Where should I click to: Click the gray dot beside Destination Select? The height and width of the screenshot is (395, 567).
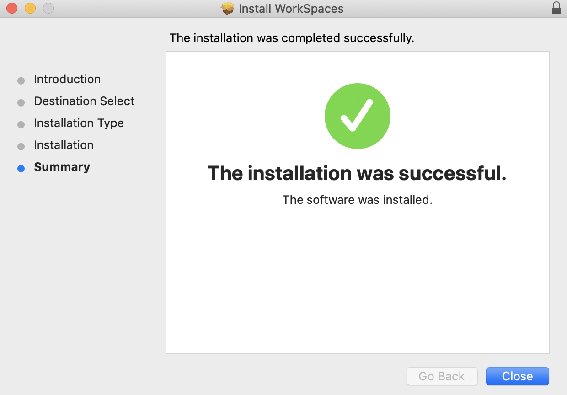[21, 102]
